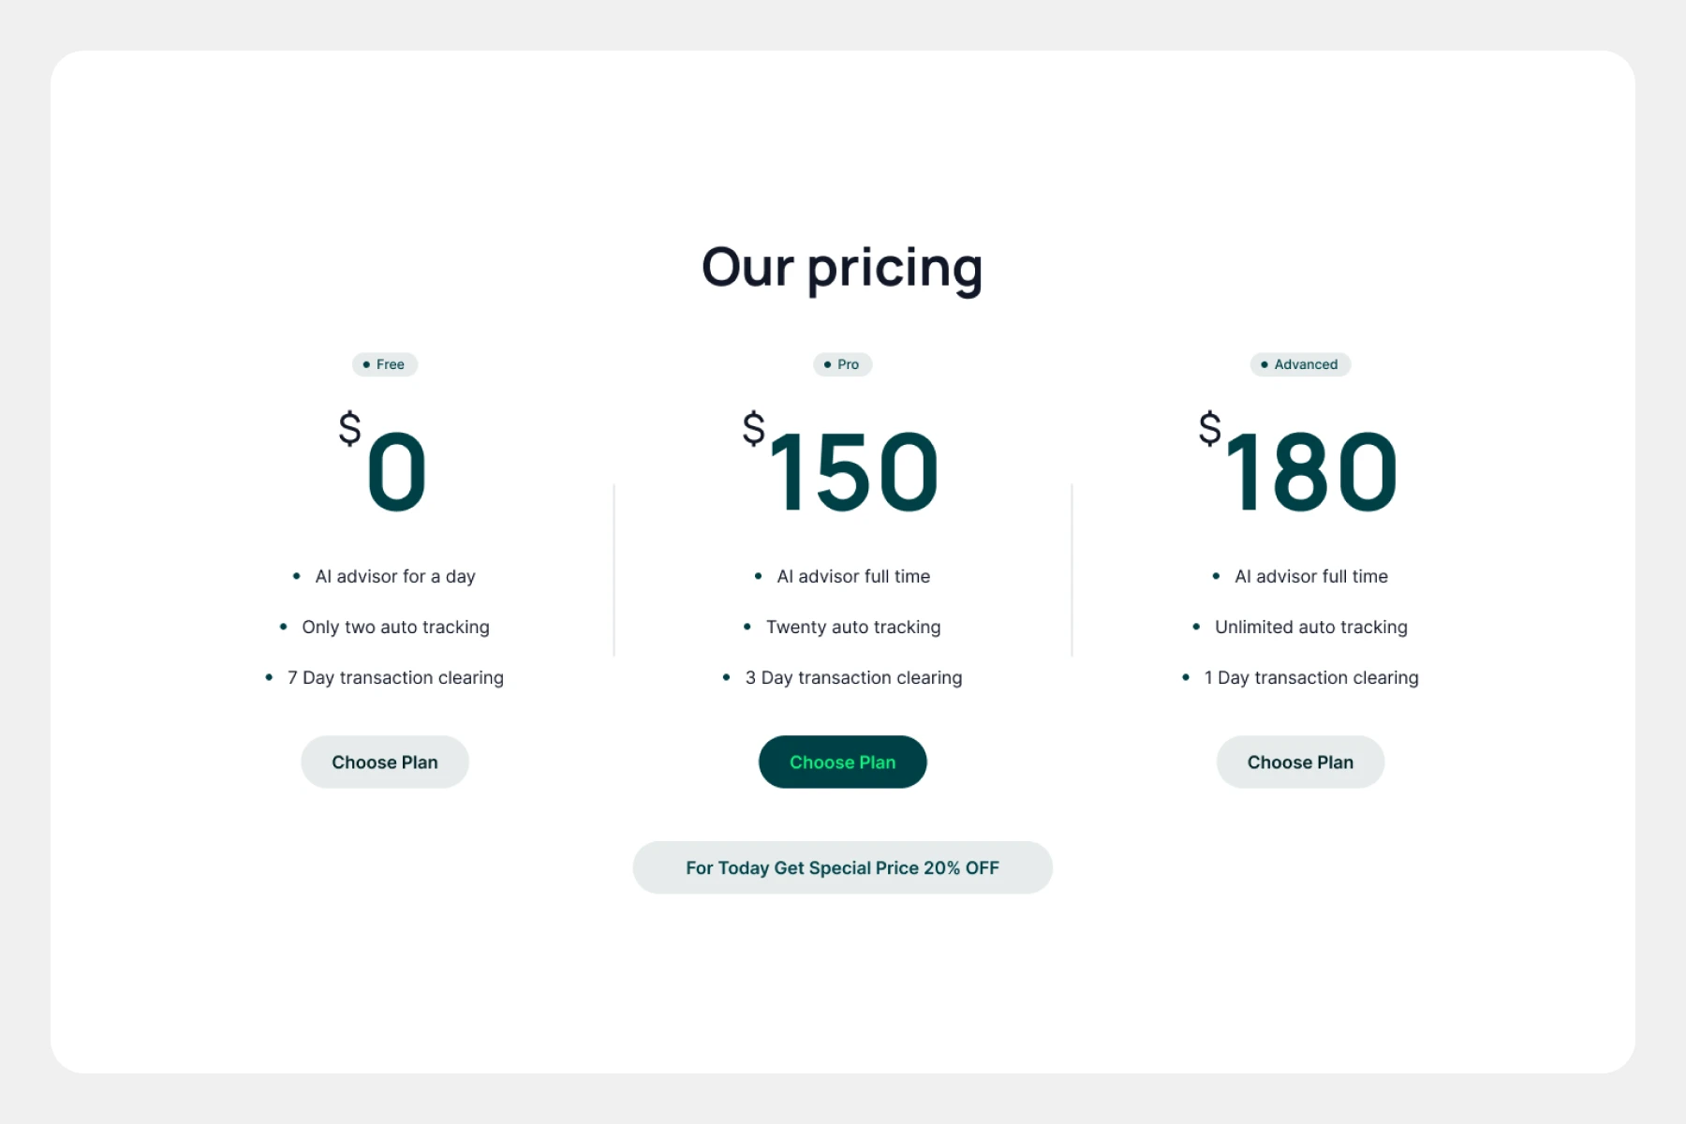Screen dimensions: 1686x1124
Task: Click Choose Plan under the Free tier
Action: point(384,762)
